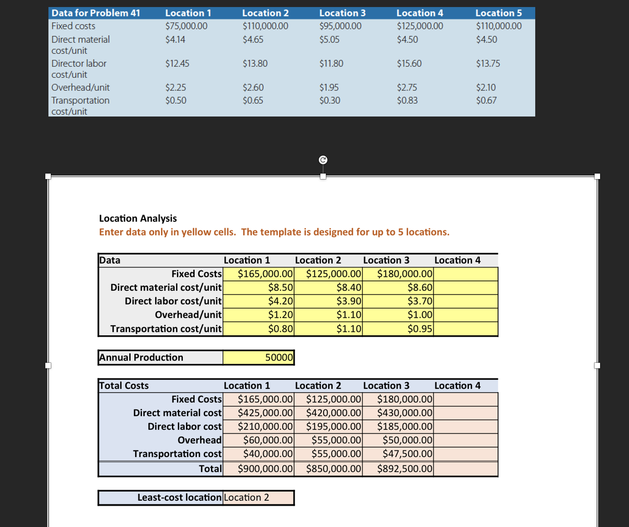629x527 pixels.
Task: Click the top-right corner resize handle
Action: pyautogui.click(x=597, y=177)
